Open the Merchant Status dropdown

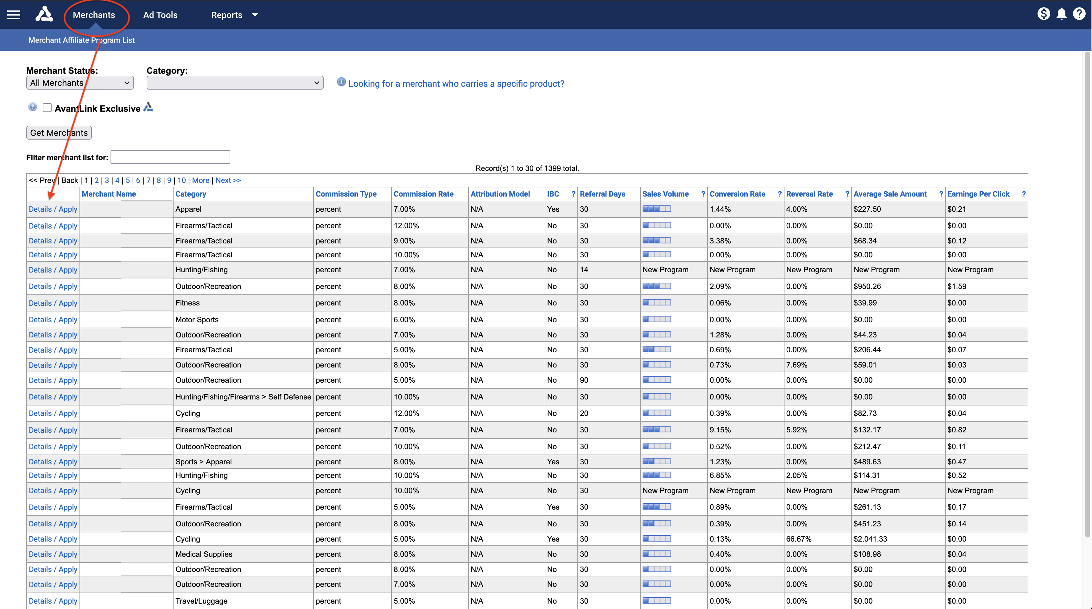80,83
